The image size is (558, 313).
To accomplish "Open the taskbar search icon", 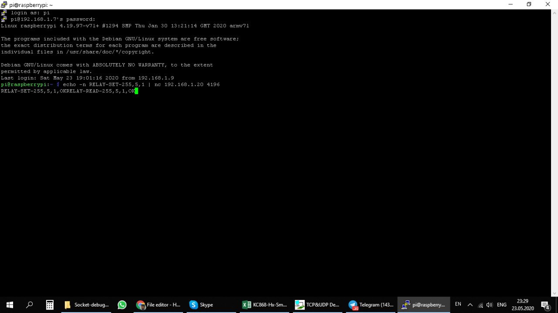I will click(x=29, y=305).
